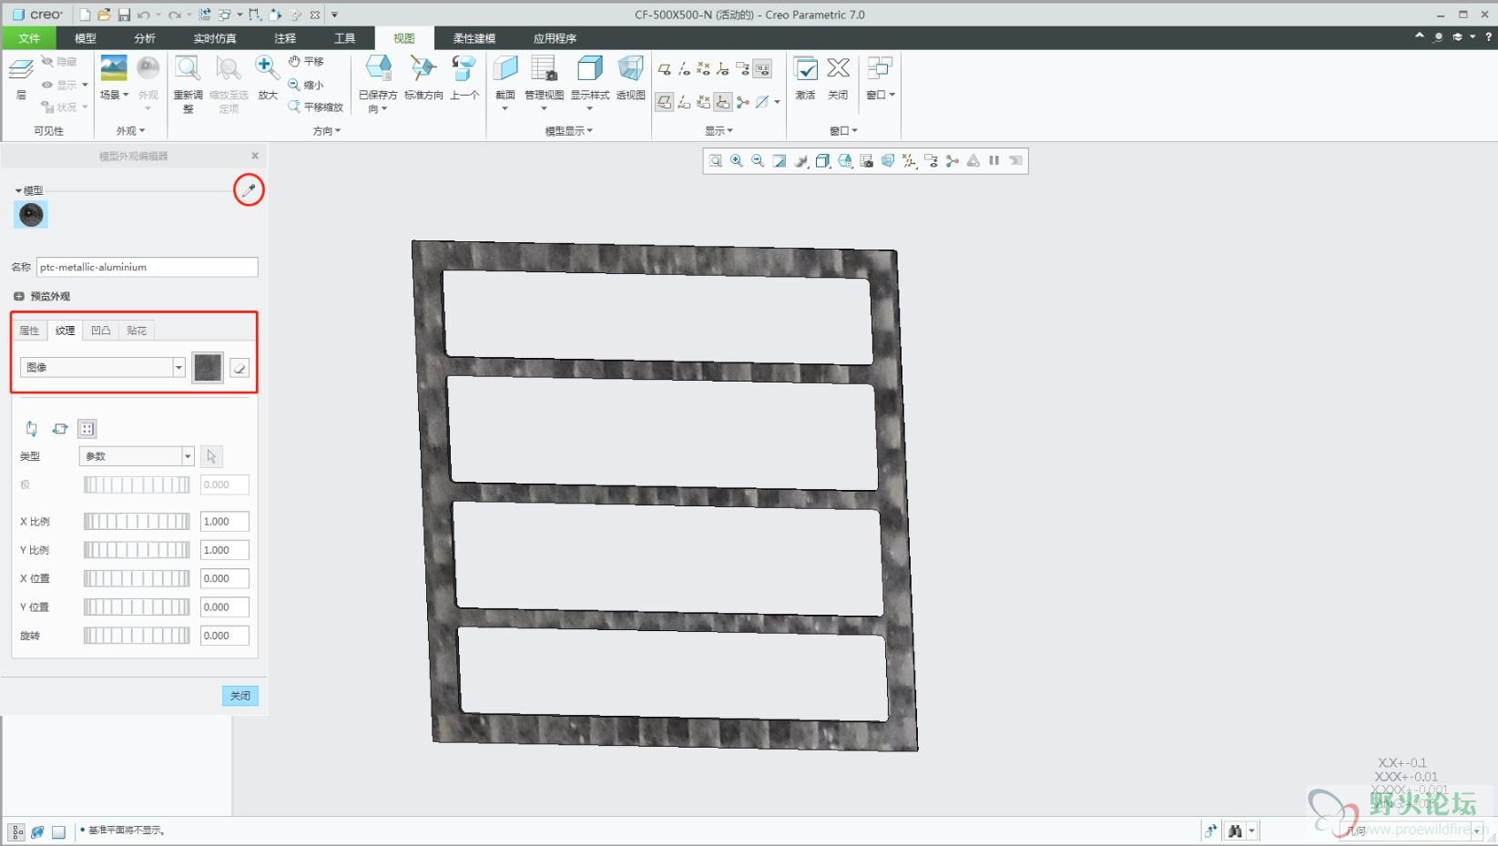Open the 文件 (File) menu
The height and width of the screenshot is (846, 1498).
(29, 38)
